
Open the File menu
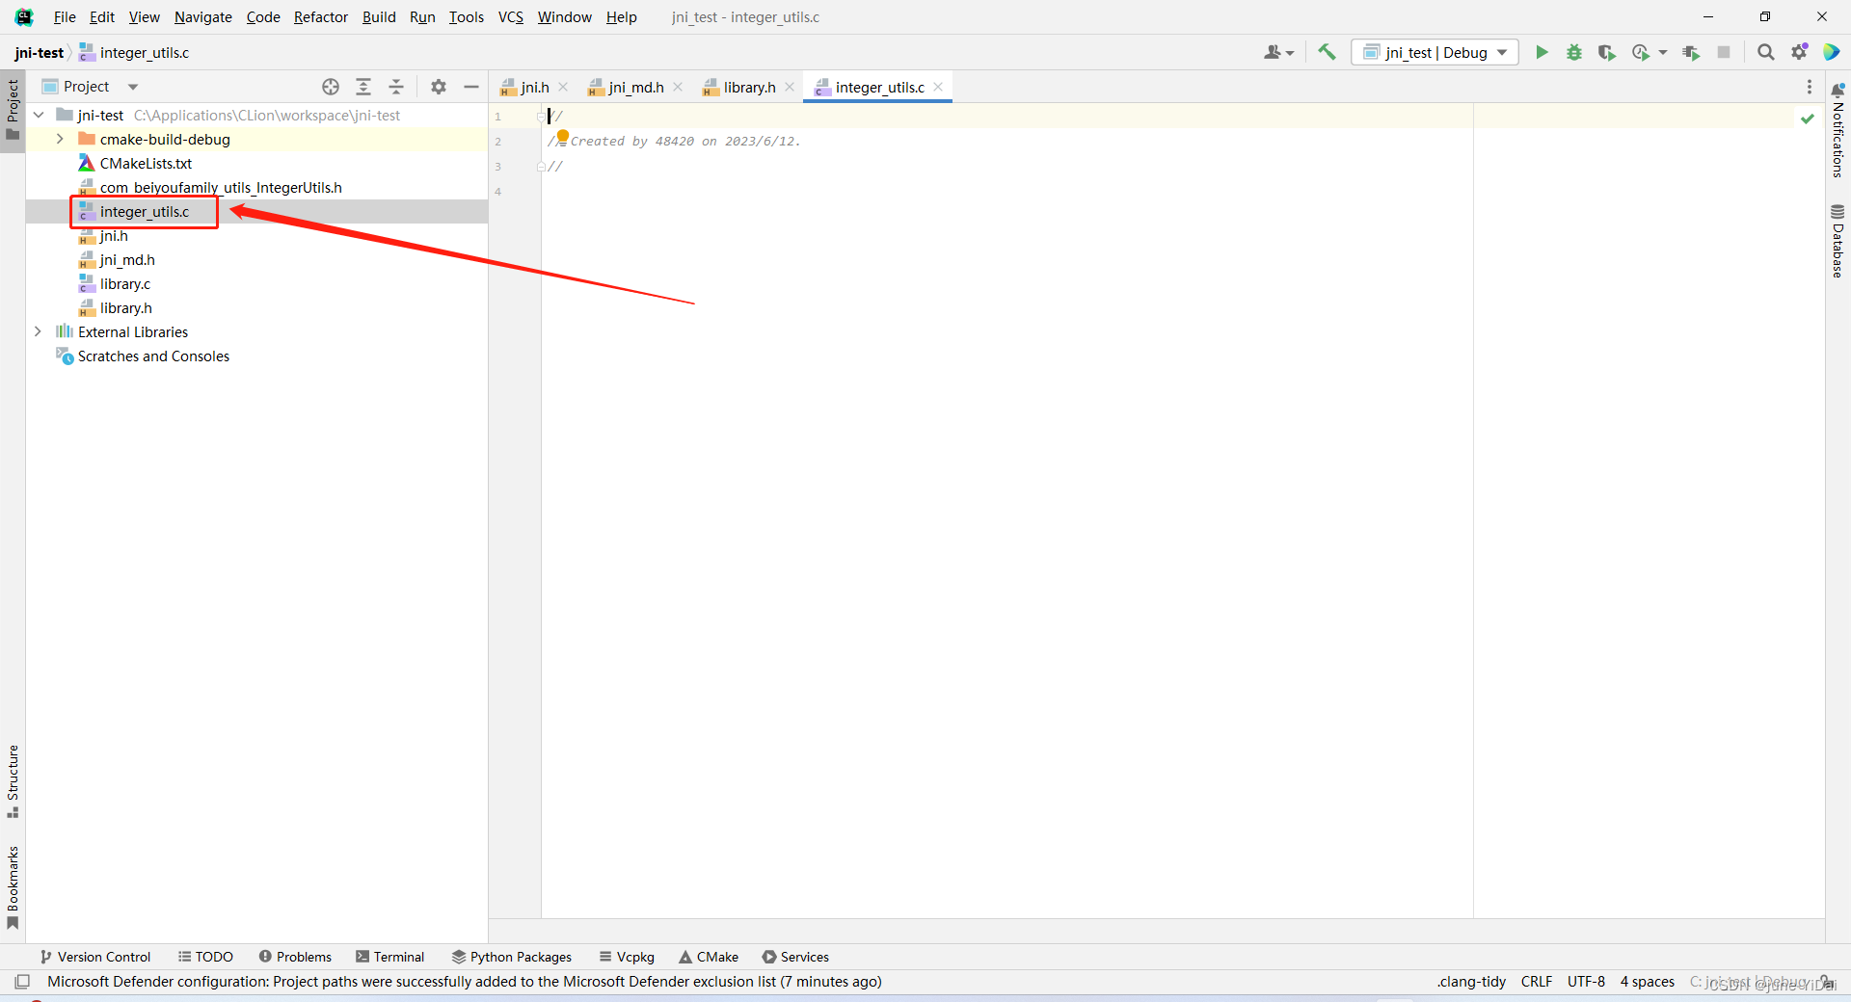[x=65, y=17]
